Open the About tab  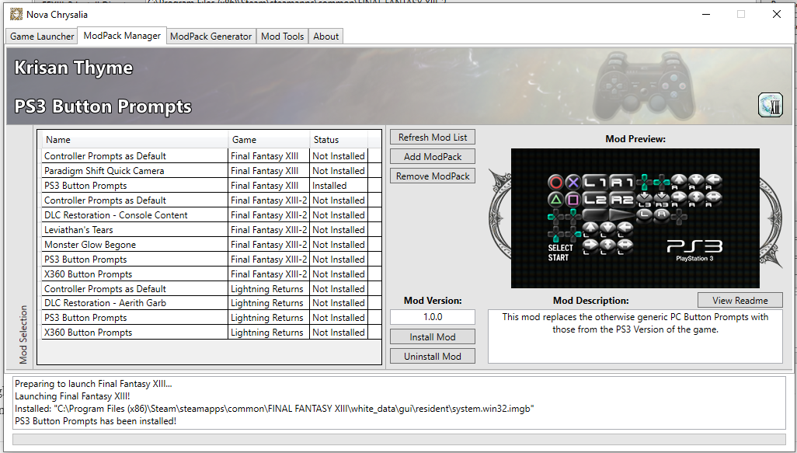tap(325, 36)
